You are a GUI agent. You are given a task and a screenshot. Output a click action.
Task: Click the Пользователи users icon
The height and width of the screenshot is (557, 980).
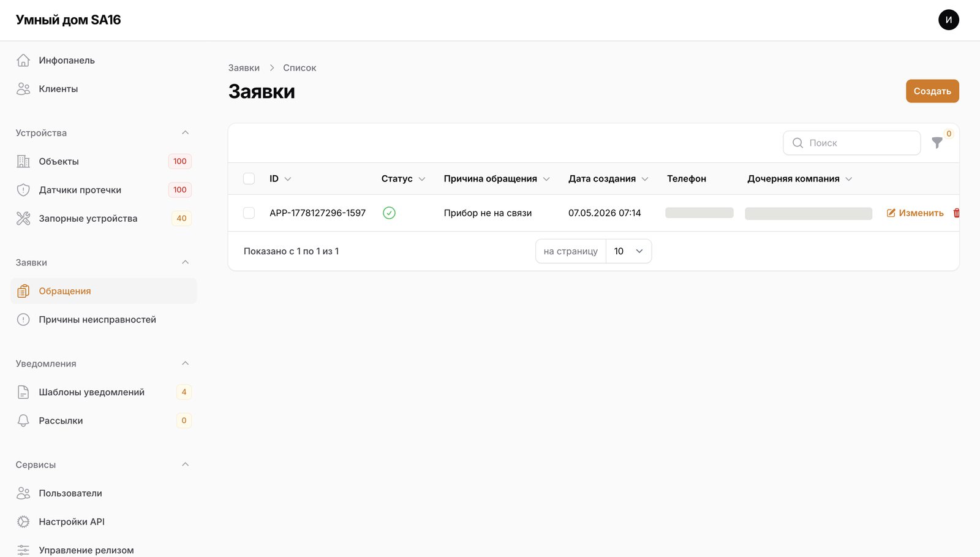[x=23, y=493]
